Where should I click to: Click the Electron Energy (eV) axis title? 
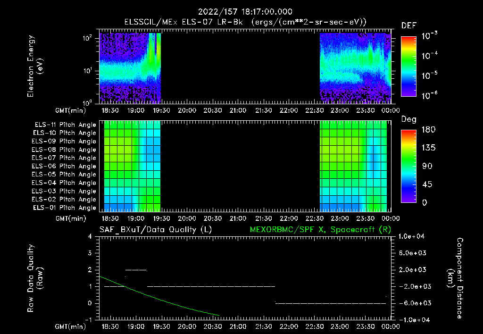pos(35,66)
